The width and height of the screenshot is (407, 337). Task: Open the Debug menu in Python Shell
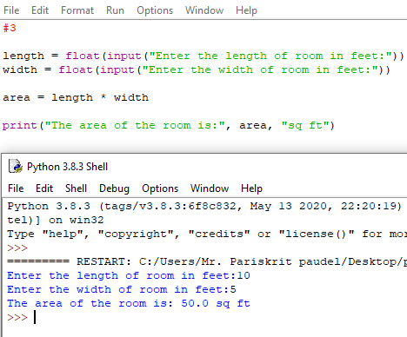(x=114, y=188)
